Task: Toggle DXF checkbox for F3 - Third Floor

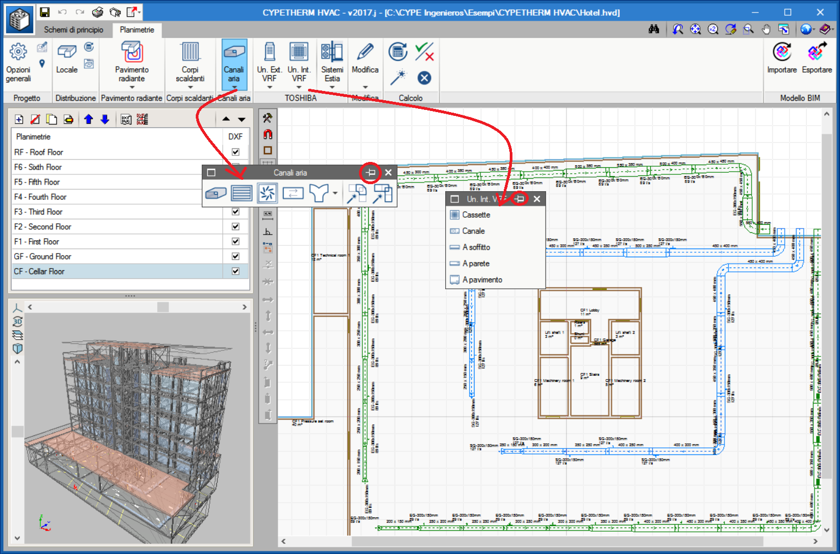Action: click(235, 212)
